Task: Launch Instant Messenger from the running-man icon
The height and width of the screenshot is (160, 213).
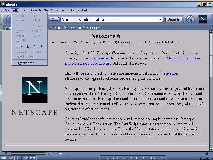Action: [18, 158]
